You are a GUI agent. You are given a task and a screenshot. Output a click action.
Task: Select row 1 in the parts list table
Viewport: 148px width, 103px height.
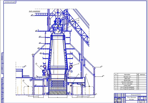click(130, 77)
